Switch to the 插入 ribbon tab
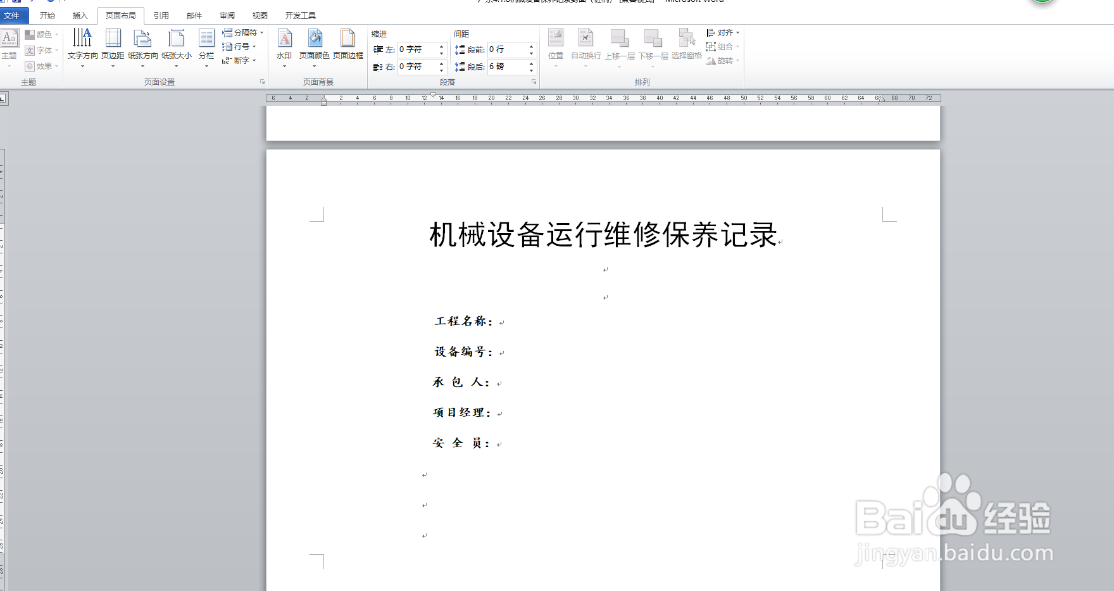Viewport: 1114px width, 591px height. pos(80,15)
